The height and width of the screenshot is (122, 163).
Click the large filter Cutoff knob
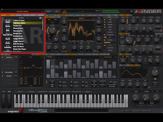(130, 40)
